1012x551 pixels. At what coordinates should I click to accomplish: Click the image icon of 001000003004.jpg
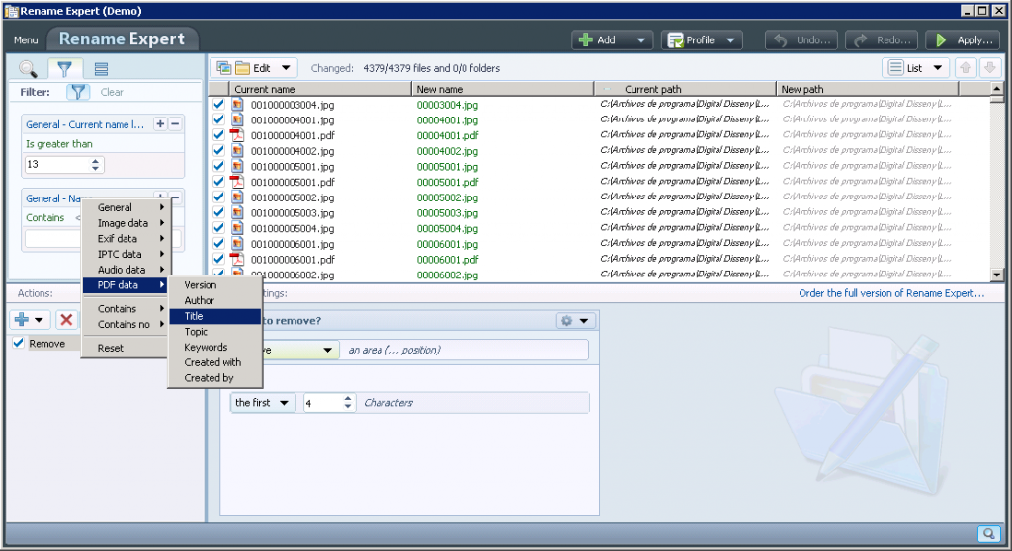pyautogui.click(x=237, y=104)
